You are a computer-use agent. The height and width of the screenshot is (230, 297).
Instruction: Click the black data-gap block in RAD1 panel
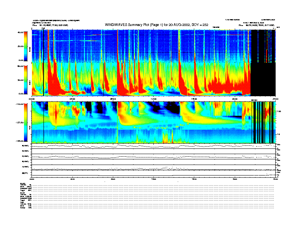263,79
